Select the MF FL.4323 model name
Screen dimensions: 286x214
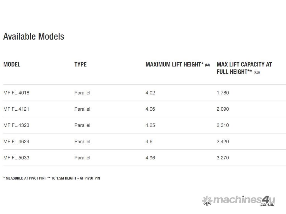16,125
